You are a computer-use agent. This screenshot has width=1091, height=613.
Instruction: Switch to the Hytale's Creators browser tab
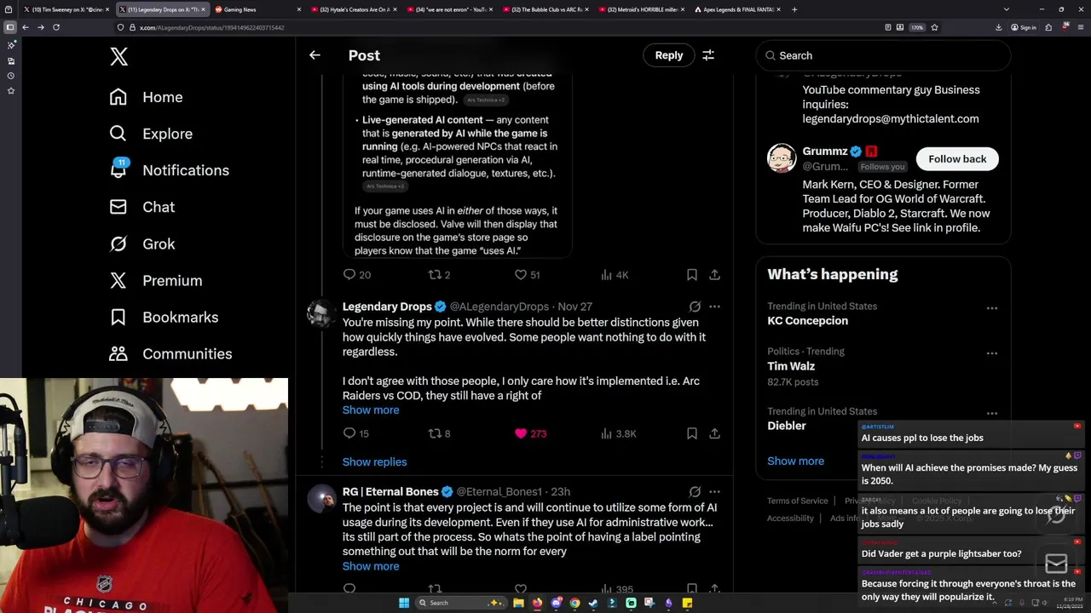(354, 9)
